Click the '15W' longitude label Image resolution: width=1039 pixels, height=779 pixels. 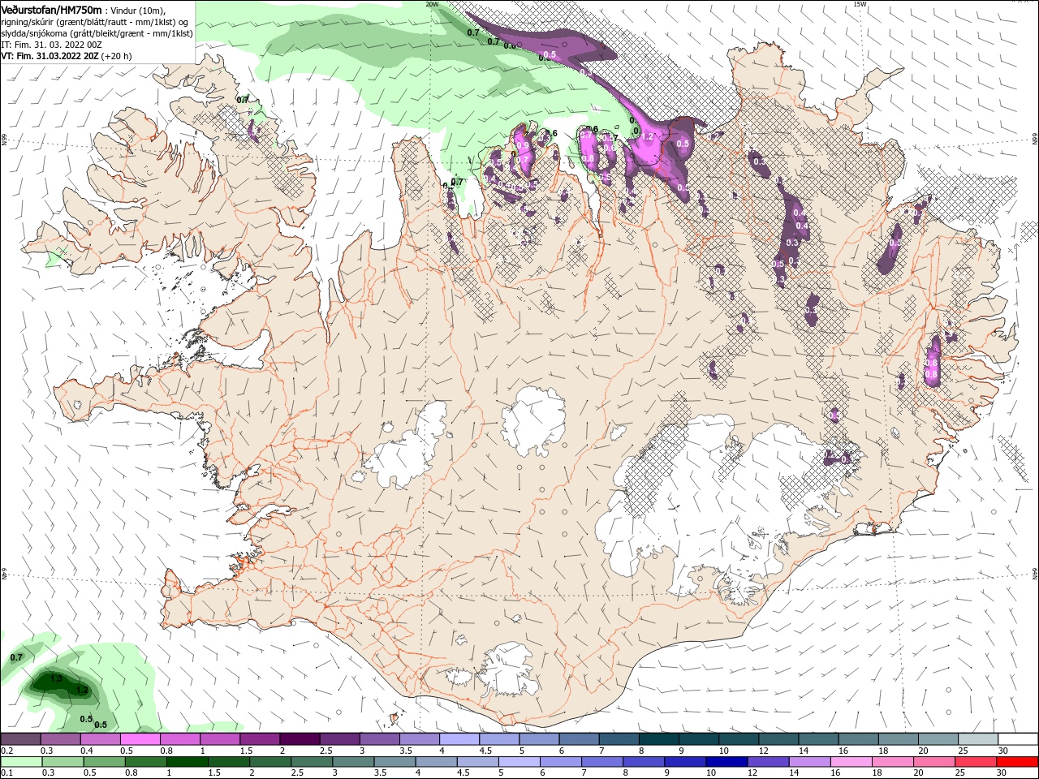click(860, 4)
